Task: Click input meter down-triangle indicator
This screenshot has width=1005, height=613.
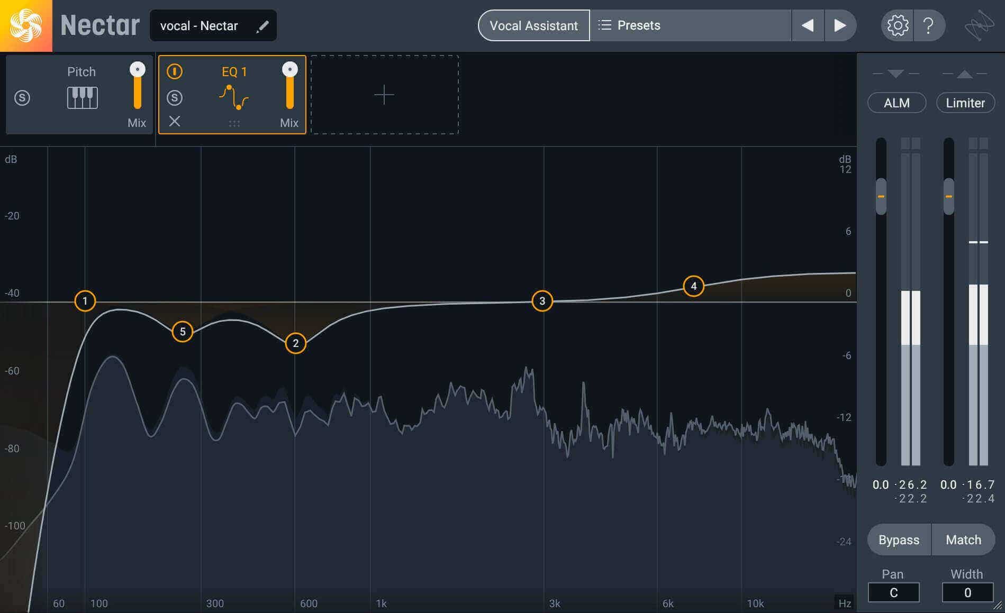Action: click(895, 74)
